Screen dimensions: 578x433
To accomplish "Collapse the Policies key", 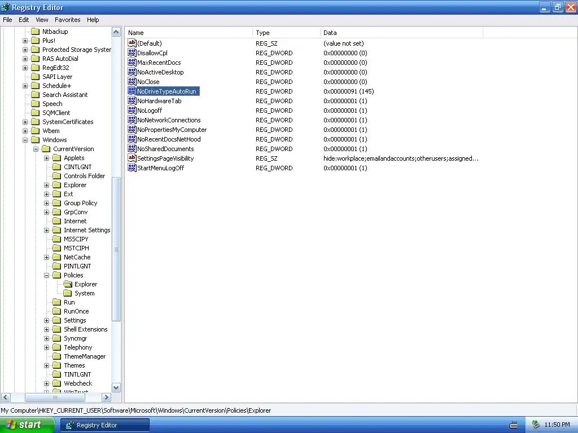I will [x=46, y=275].
